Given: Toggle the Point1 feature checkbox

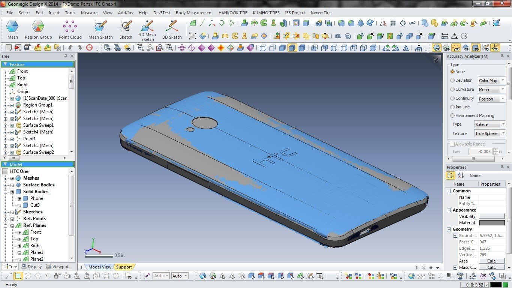Looking at the screenshot, I should (x=12, y=139).
